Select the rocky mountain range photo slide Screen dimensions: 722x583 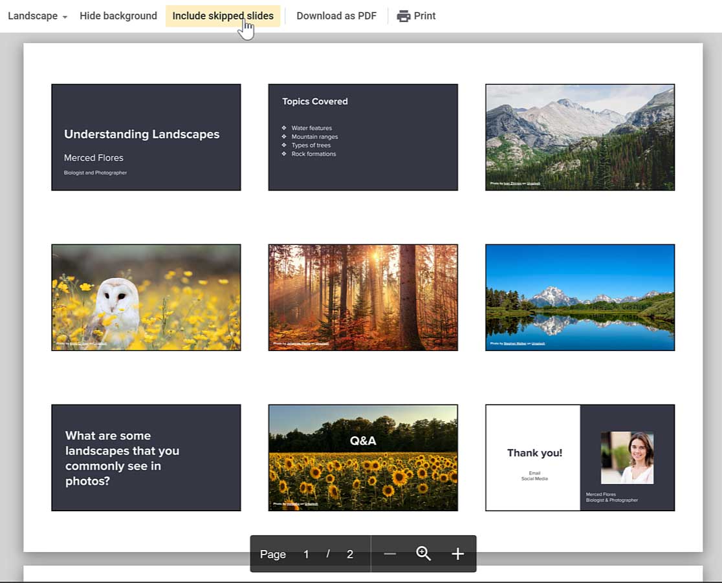pos(580,137)
